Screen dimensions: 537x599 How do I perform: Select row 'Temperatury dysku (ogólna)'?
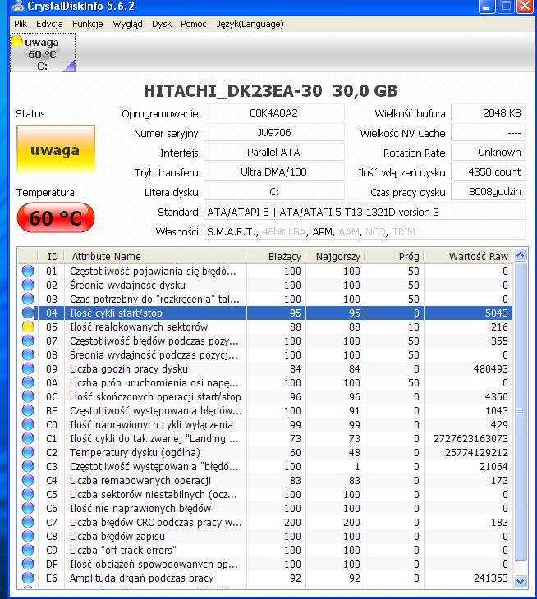(265, 452)
